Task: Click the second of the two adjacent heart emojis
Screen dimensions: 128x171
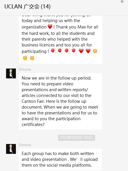Action: (x=88, y=51)
